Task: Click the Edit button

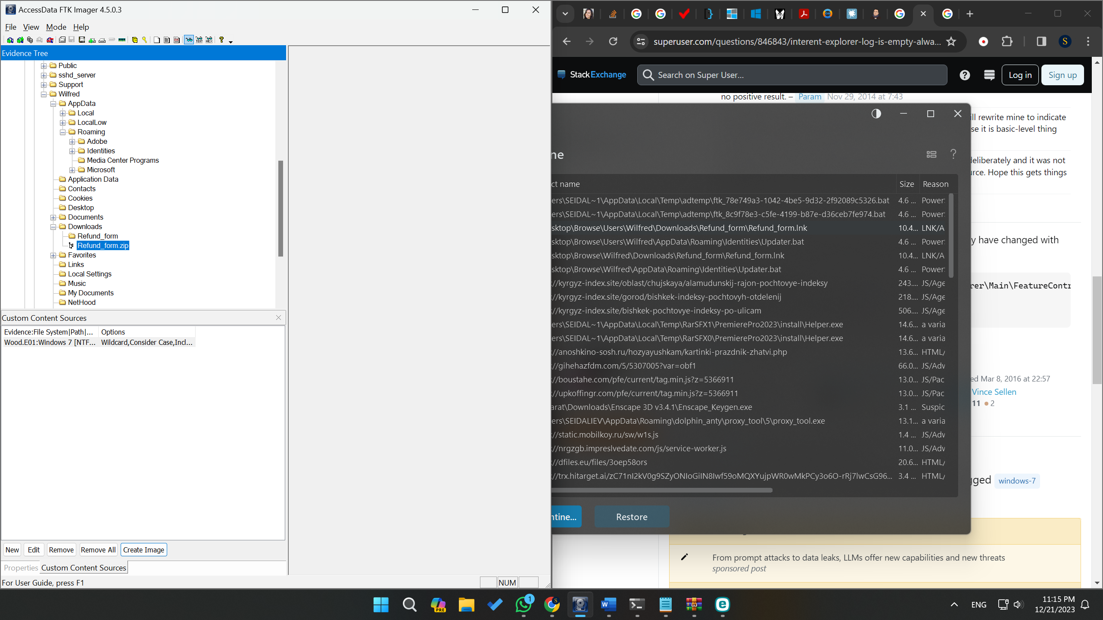Action: [x=34, y=550]
